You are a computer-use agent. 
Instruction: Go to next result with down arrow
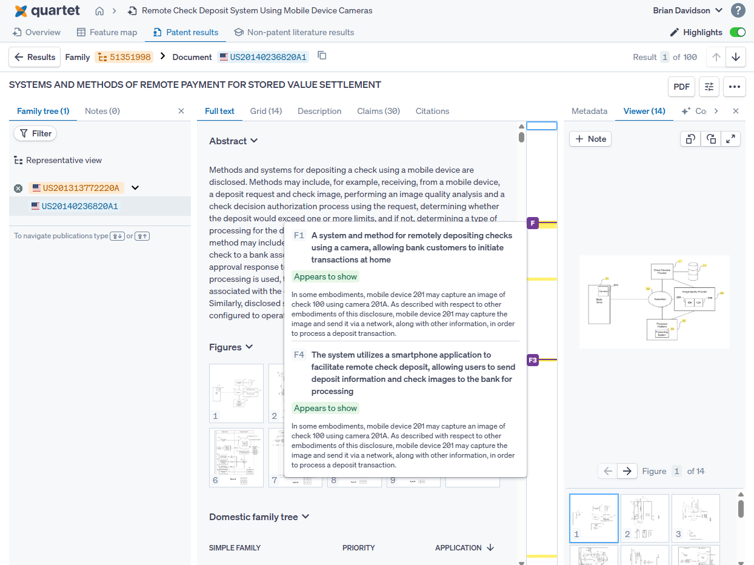(735, 57)
